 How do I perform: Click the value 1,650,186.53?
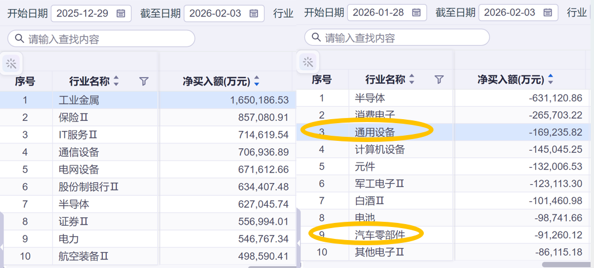tap(259, 100)
